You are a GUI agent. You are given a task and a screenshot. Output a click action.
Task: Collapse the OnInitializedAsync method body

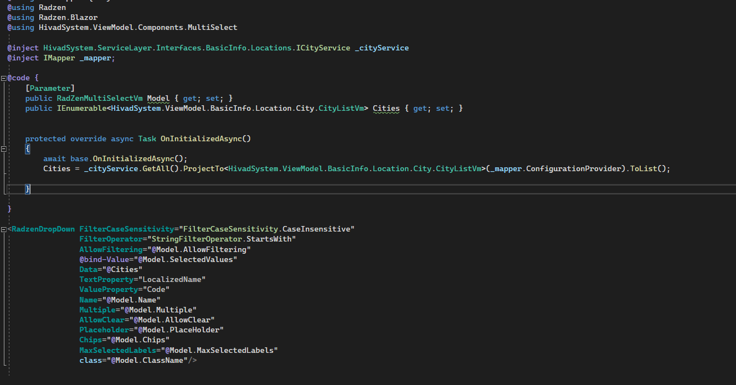pyautogui.click(x=3, y=148)
